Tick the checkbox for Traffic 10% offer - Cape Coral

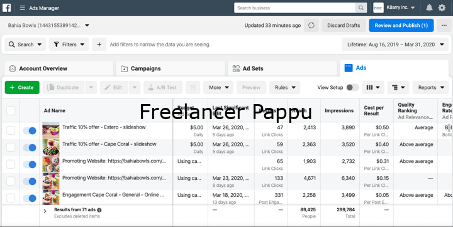[x=11, y=147]
